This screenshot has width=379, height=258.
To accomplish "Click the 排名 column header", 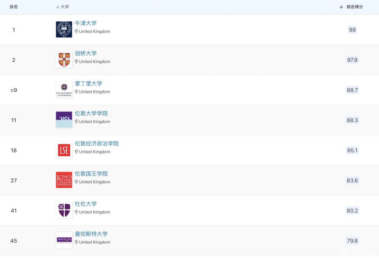I will coord(14,7).
